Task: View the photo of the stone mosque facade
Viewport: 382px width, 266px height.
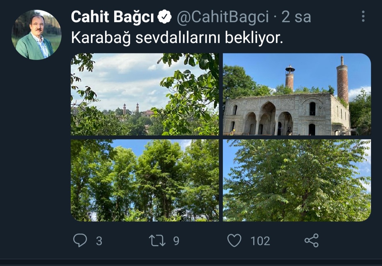Action: pyautogui.click(x=297, y=94)
